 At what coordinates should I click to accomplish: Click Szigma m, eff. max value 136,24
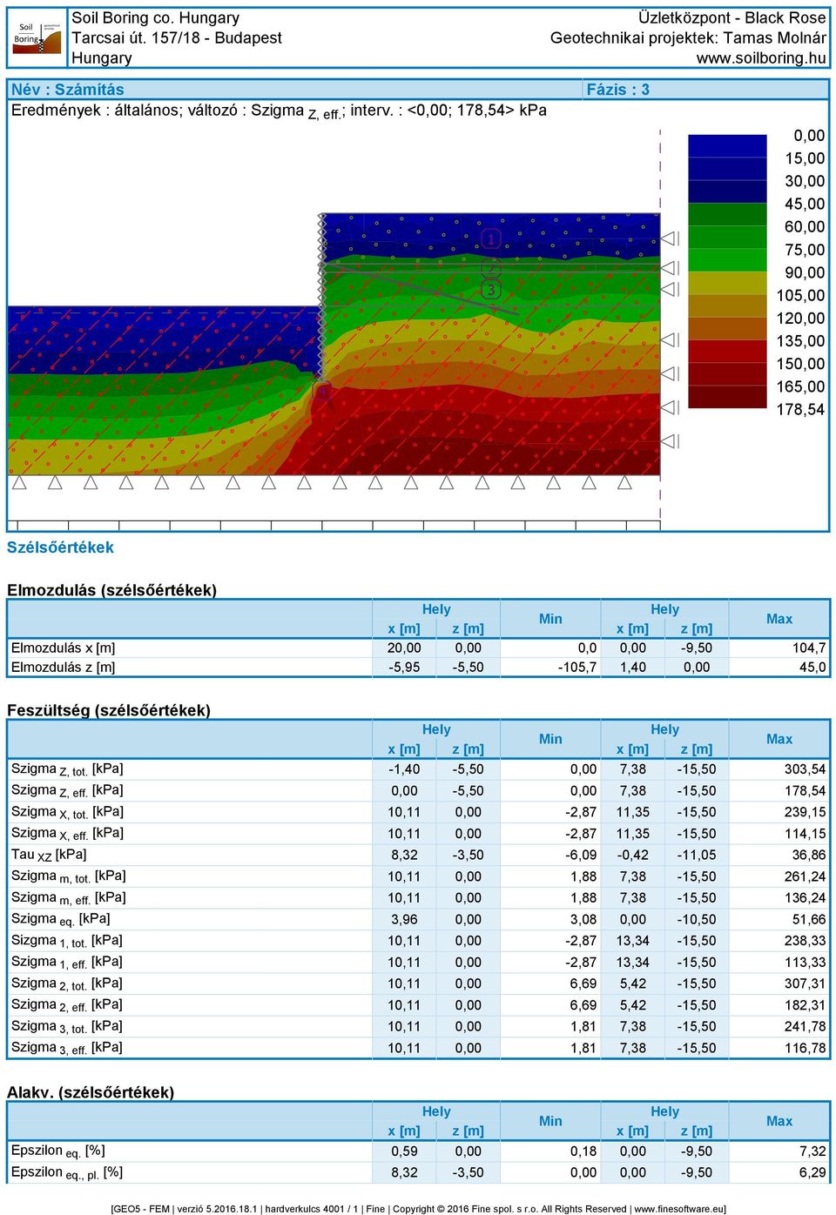point(805,898)
